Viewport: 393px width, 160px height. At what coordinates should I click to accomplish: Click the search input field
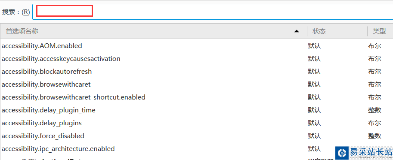[213, 12]
